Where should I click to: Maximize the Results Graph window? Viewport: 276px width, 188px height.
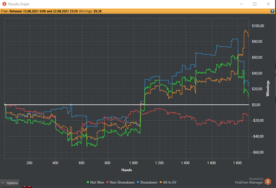pyautogui.click(x=255, y=4)
